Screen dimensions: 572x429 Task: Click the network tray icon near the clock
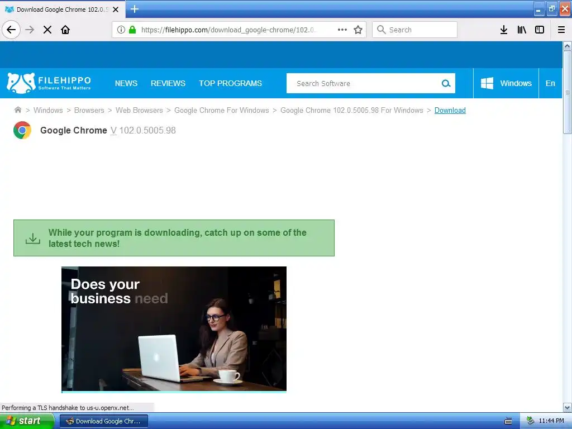530,421
